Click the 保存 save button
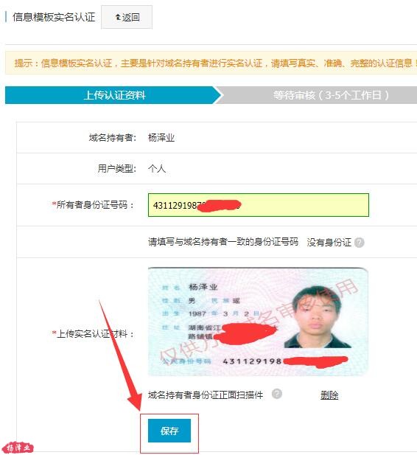Screen dimensions: 417x455 point(169,431)
